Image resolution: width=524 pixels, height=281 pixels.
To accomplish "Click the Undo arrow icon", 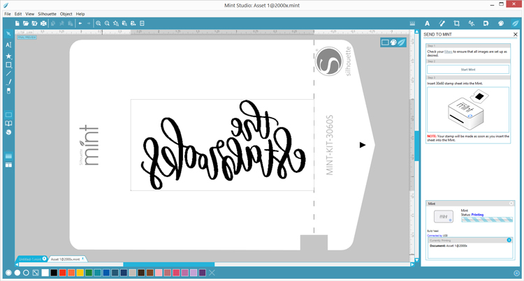I will click(80, 23).
